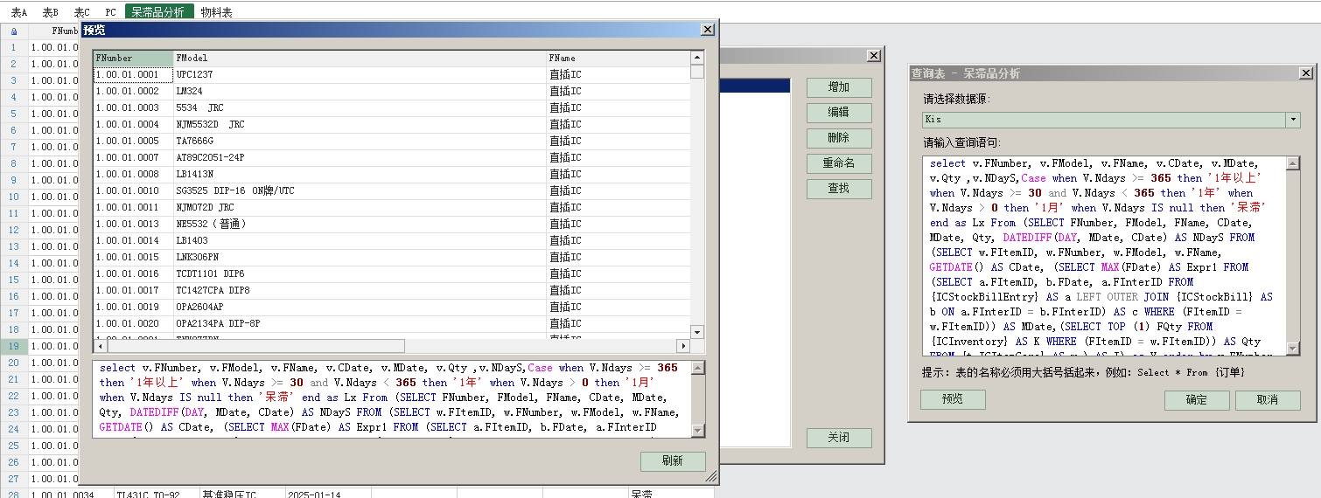Open the Kis data source dropdown
This screenshot has width=1321, height=498.
[x=1293, y=120]
